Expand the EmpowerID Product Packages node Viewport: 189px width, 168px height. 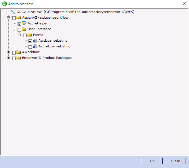[8, 58]
